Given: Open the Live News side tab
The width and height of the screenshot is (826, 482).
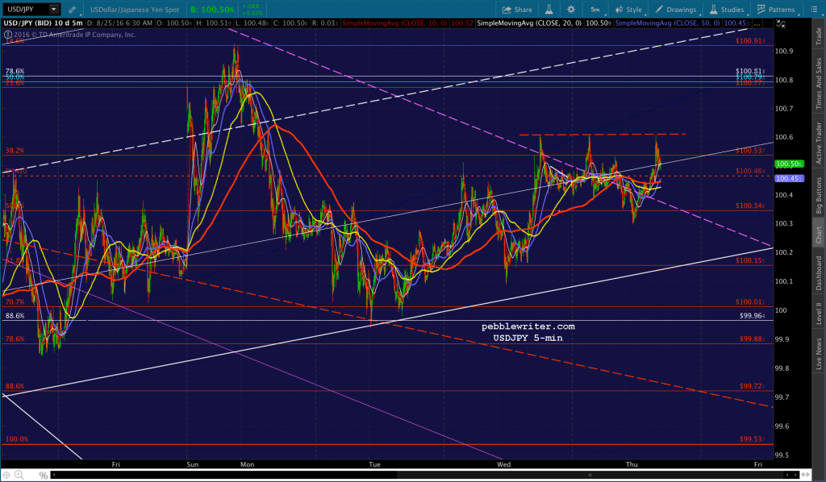Looking at the screenshot, I should pos(819,354).
